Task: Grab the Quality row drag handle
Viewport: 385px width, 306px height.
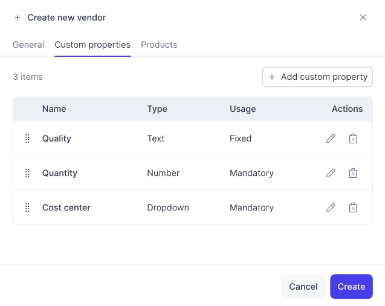Action: coord(28,138)
